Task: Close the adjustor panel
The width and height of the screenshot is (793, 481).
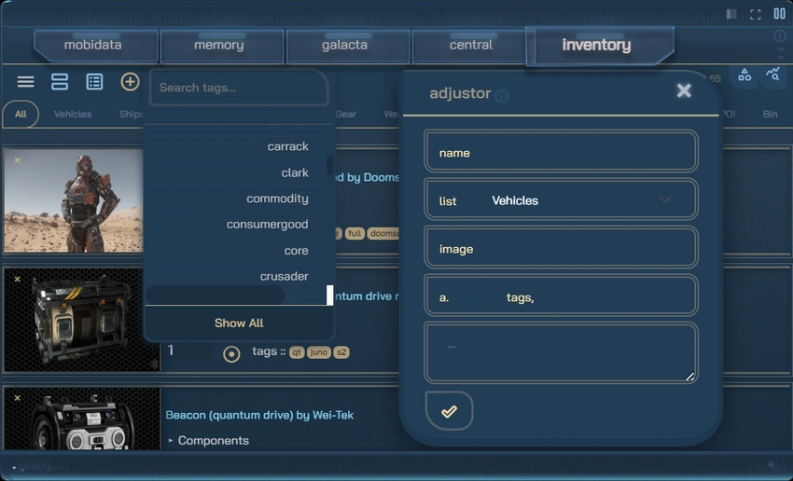Action: pyautogui.click(x=684, y=90)
